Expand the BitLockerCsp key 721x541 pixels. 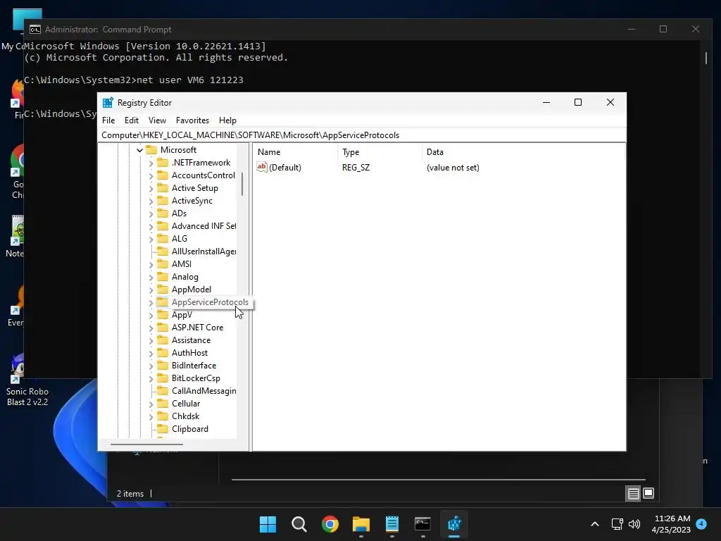click(x=151, y=378)
